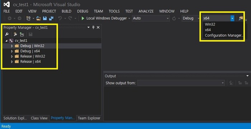Click the cv_test1 project icon in tree
The image size is (251, 129).
pyautogui.click(x=11, y=40)
